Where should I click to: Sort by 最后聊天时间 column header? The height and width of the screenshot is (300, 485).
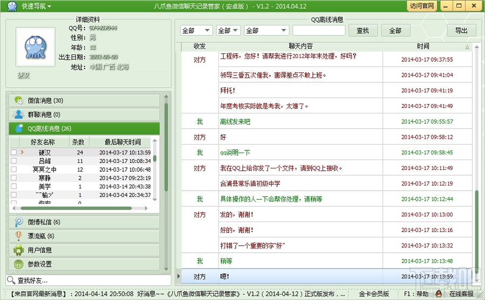pos(121,142)
